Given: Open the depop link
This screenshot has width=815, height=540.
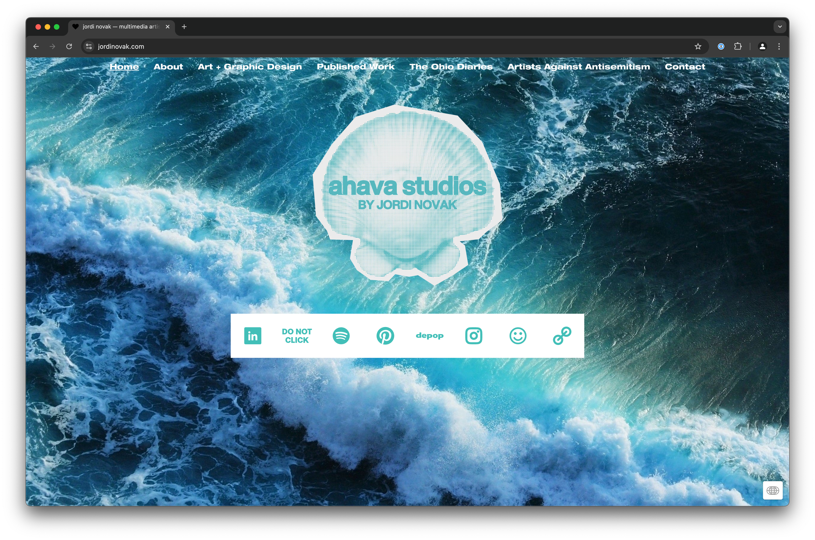Looking at the screenshot, I should (429, 336).
